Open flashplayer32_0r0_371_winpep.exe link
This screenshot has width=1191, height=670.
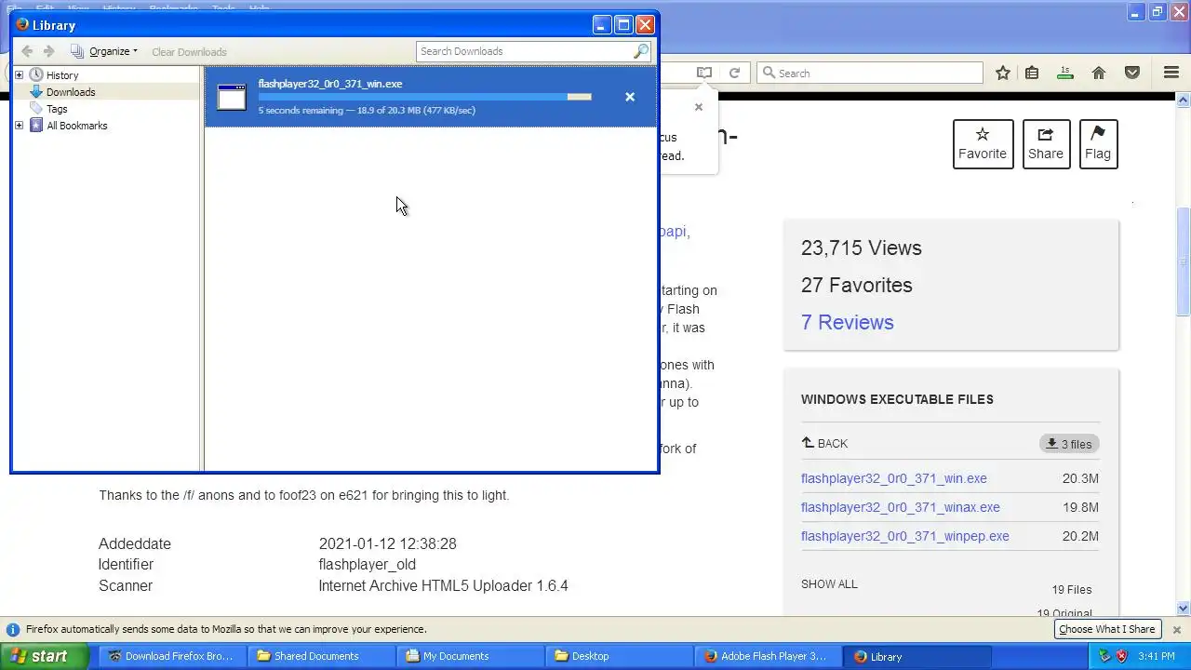coord(905,536)
